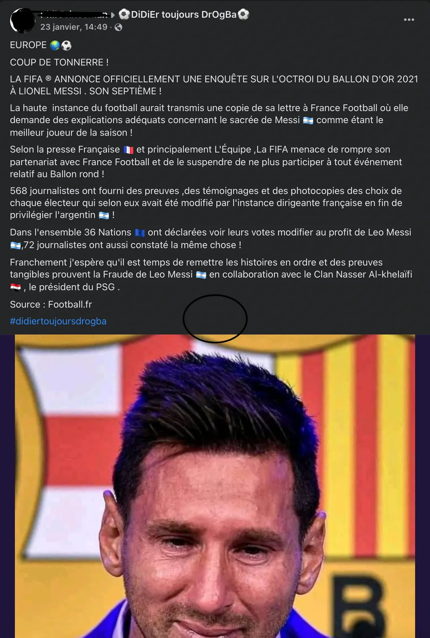430x638 pixels.
Task: Click the 'COUP DE TONNERRE !' headline text
Action: point(59,63)
